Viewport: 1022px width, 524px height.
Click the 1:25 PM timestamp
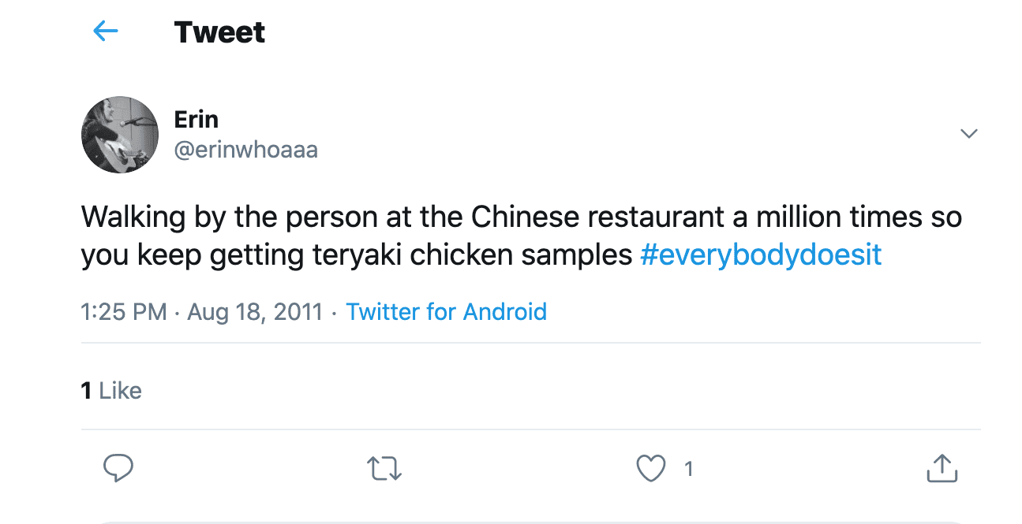coord(124,312)
